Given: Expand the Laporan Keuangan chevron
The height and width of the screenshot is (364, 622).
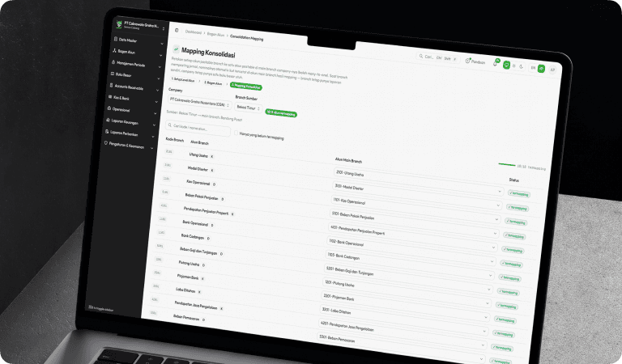Looking at the screenshot, I should click(x=155, y=125).
